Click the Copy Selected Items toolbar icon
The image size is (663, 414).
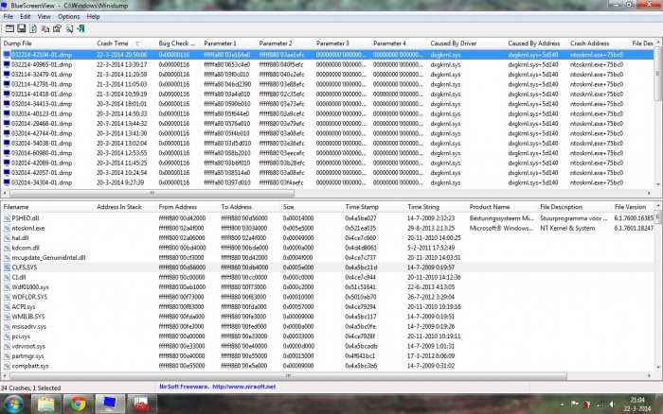point(45,29)
